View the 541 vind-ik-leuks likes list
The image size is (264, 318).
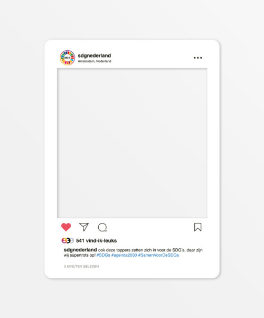96,240
